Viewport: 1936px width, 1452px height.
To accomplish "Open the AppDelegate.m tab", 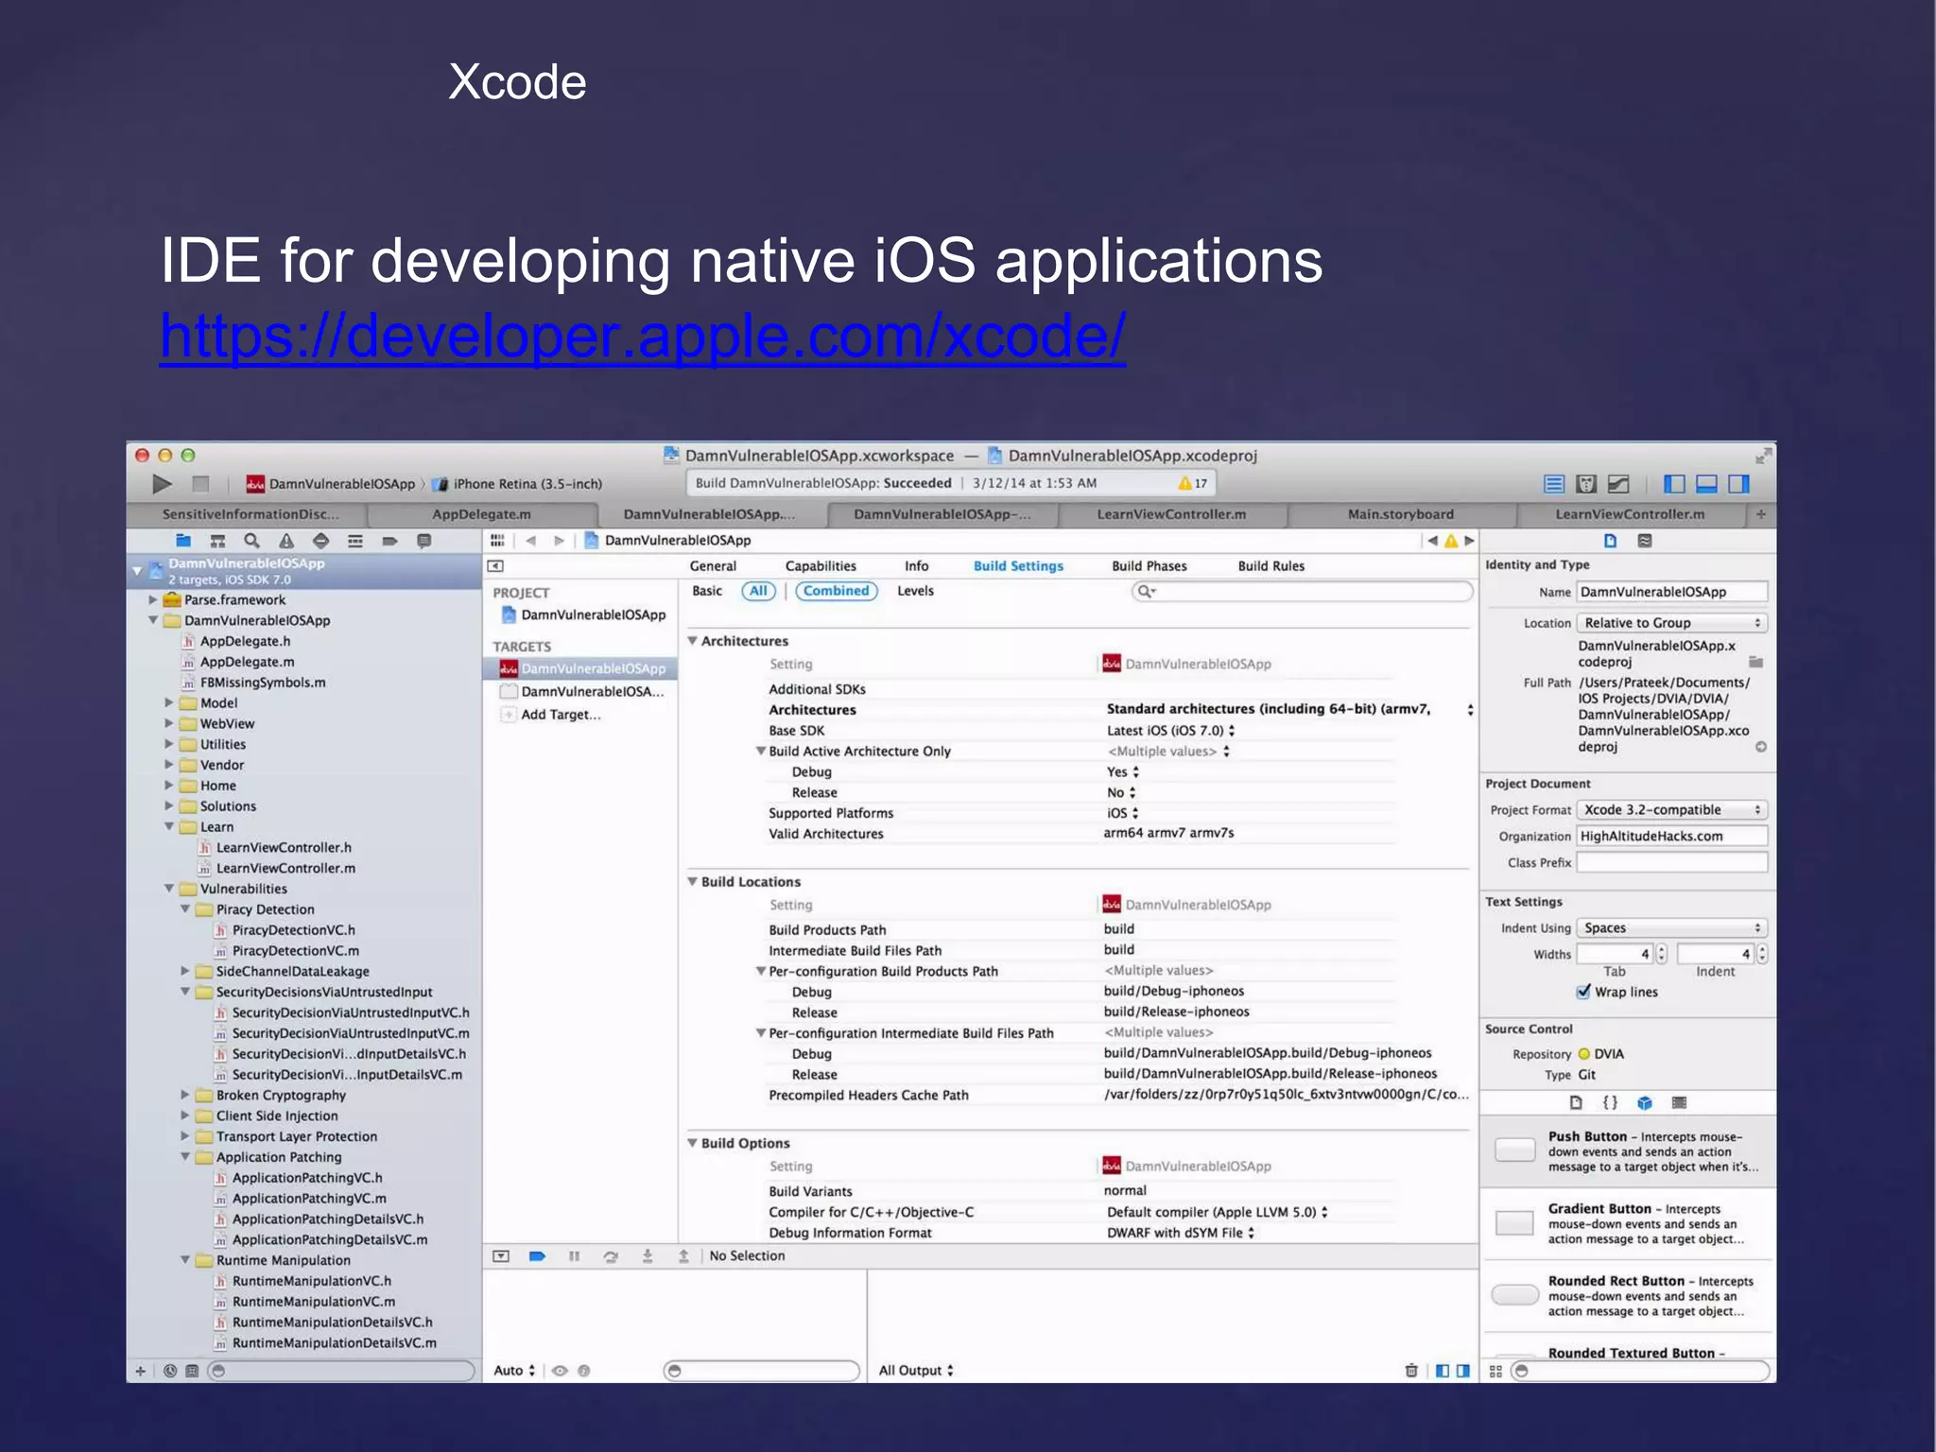I will [x=481, y=514].
